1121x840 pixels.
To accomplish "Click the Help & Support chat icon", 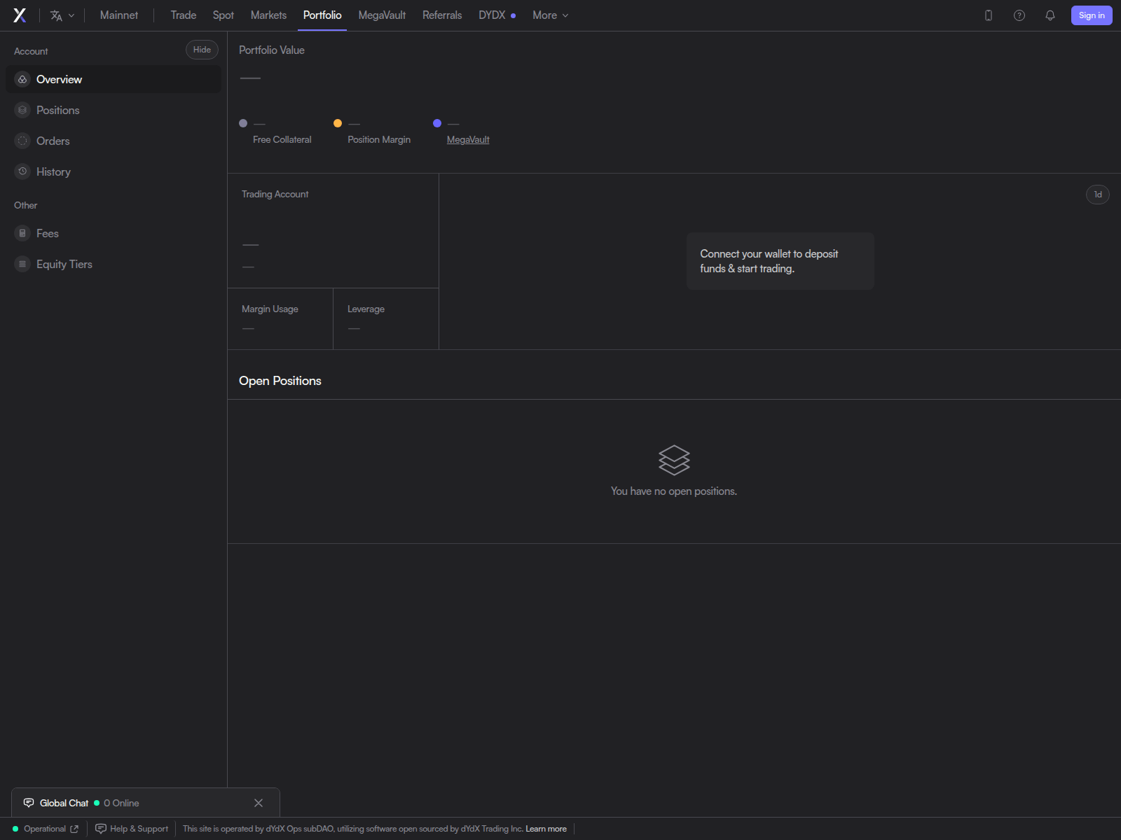I will pos(101,829).
